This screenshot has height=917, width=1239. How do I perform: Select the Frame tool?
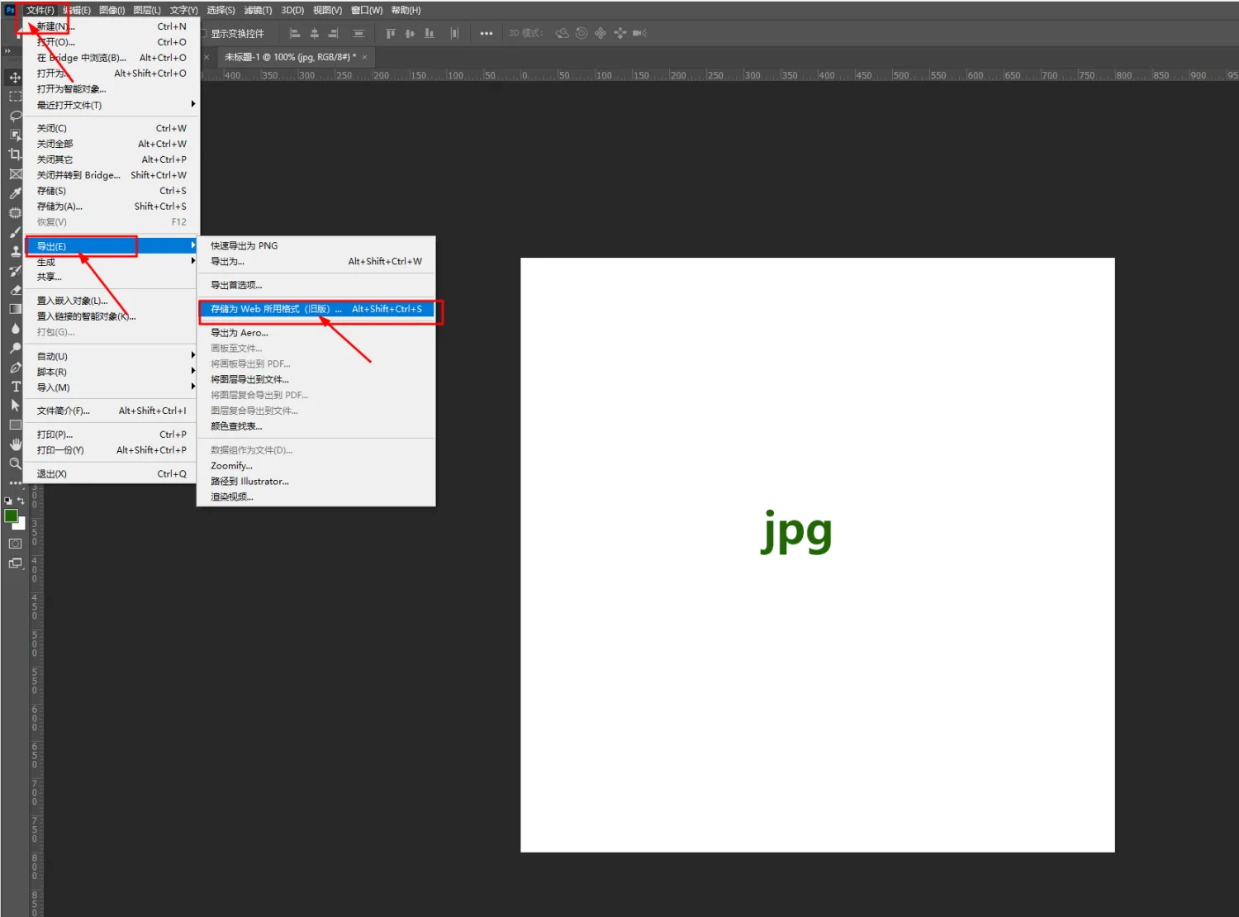(x=15, y=173)
